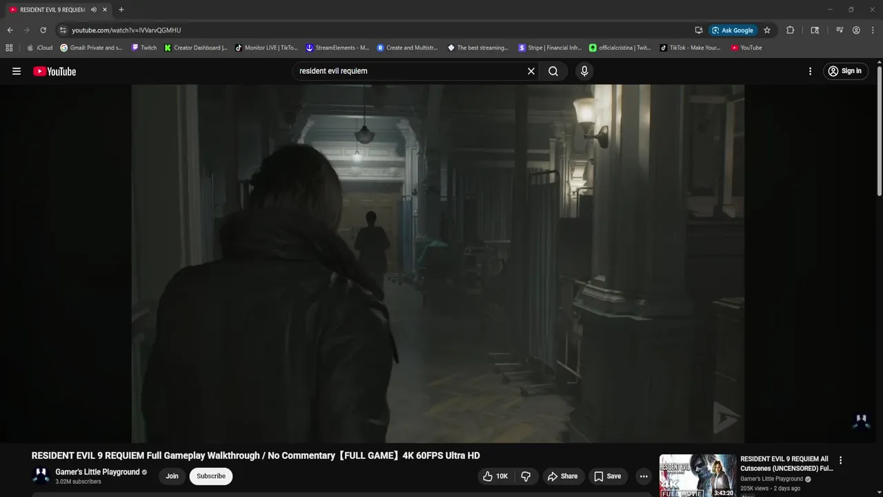Open the Create and Multistream bookmark
The image size is (883, 497).
pos(408,48)
